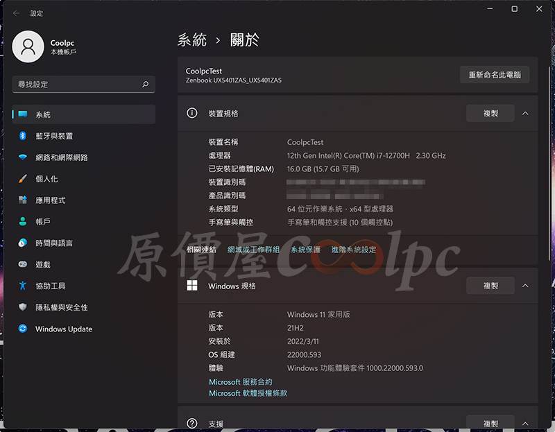This screenshot has width=555, height=432.
Task: Click the OS build value 22000.593
Action: (x=304, y=354)
